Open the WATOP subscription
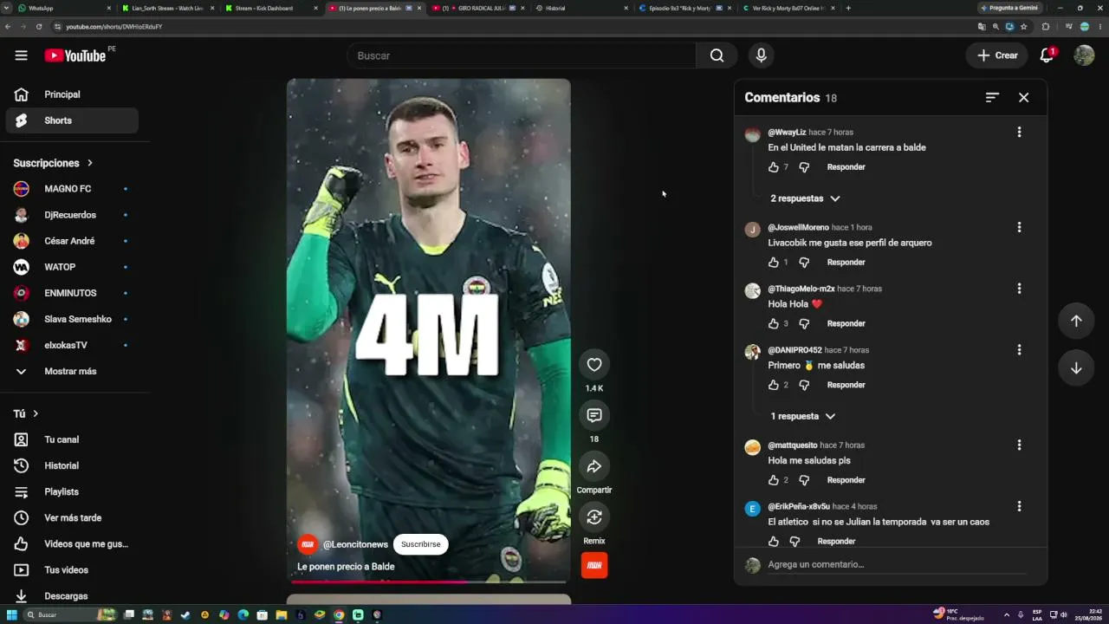 tap(72, 267)
